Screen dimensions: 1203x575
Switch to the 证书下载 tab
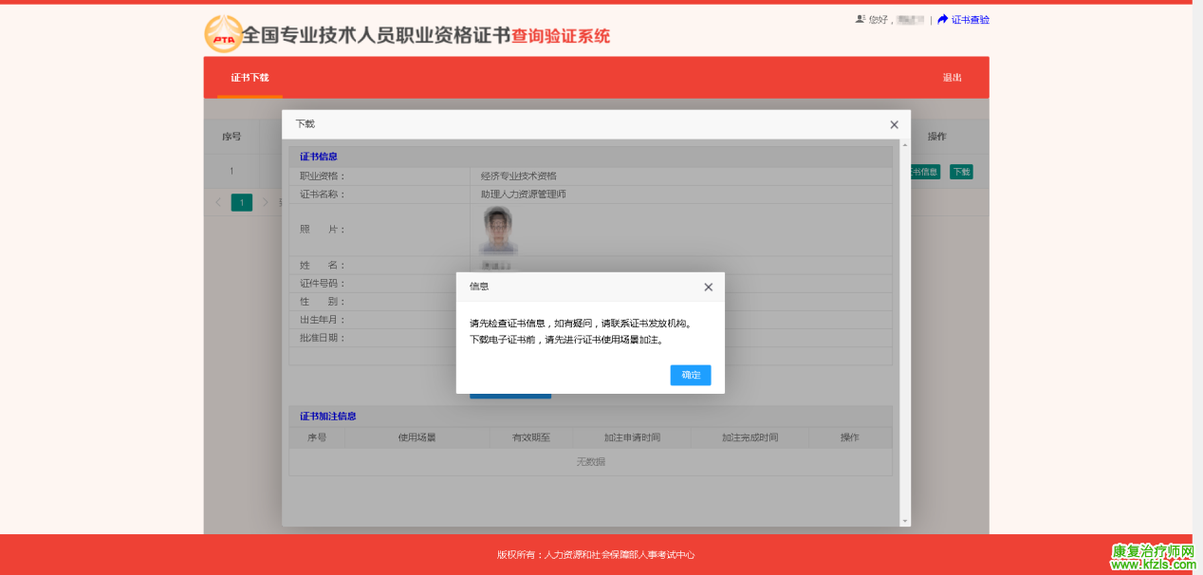pos(250,78)
